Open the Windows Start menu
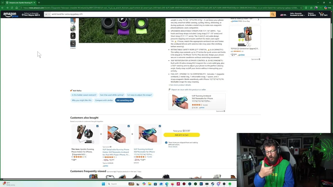The width and height of the screenshot is (333, 187). [x=103, y=184]
